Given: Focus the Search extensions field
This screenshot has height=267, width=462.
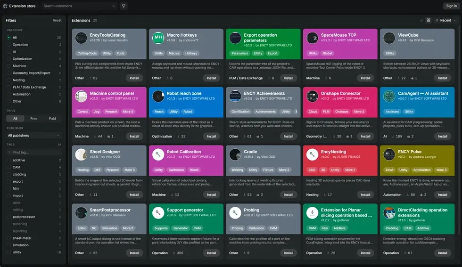Looking at the screenshot, I should pyautogui.click(x=78, y=6).
